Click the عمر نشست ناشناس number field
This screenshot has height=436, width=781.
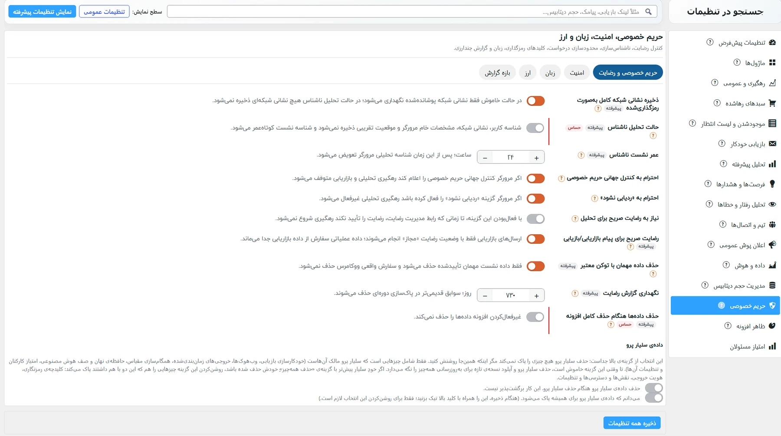511,157
